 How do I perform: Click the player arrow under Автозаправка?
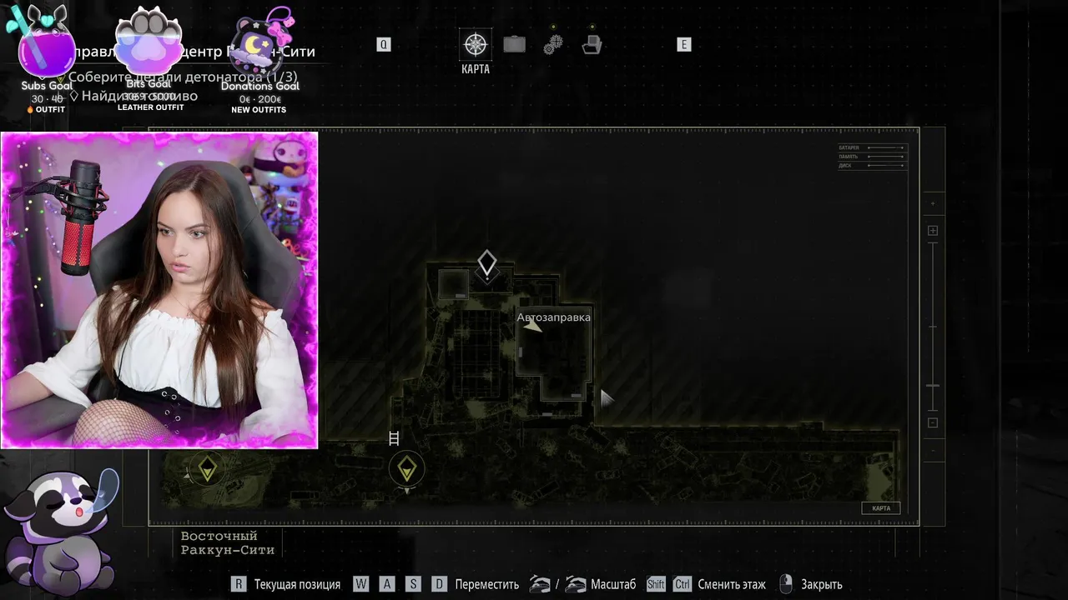[532, 327]
